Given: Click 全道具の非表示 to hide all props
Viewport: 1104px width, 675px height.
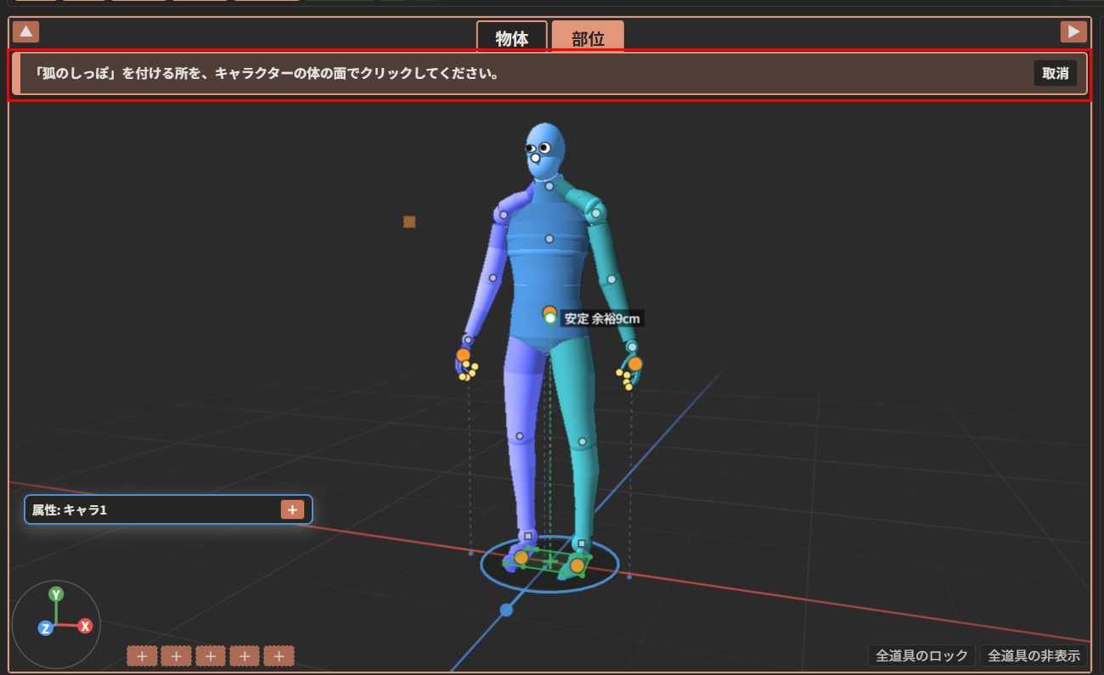Looking at the screenshot, I should click(x=1034, y=655).
